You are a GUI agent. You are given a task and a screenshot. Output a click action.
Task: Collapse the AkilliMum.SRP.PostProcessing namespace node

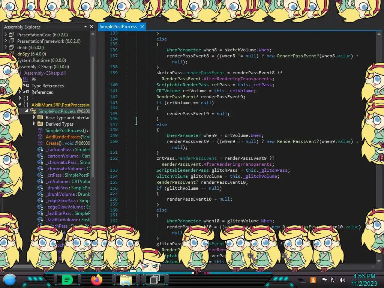(x=19, y=105)
